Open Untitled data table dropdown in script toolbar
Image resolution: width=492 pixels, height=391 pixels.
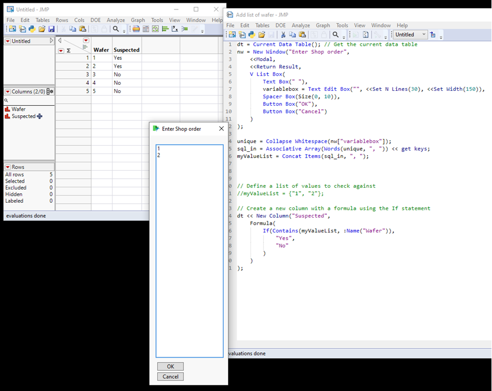[x=411, y=34]
